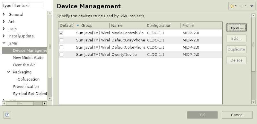Select the DefaultGrayPhone device name

tap(128, 40)
